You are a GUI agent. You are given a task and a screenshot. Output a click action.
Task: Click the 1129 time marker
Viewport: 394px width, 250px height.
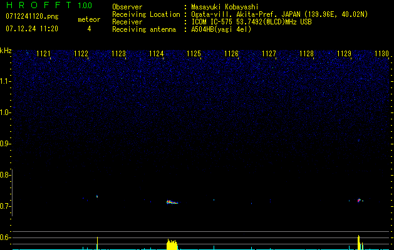[344, 54]
